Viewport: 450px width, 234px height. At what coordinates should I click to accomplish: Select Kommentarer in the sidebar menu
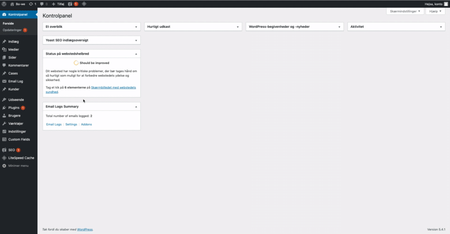pyautogui.click(x=18, y=65)
